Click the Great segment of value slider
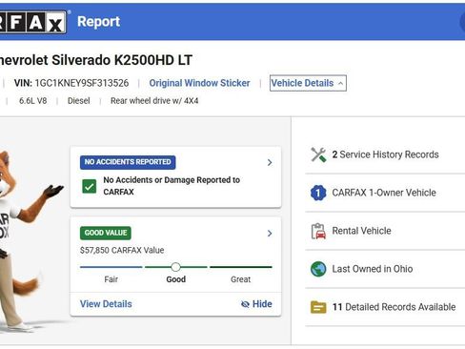This screenshot has height=349, width=465. (241, 267)
